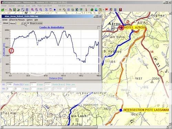Image resolution: width=172 pixels, height=129 pixels.
Task: Click the magnifier with plus zoom-in icon
Action: 32,10
